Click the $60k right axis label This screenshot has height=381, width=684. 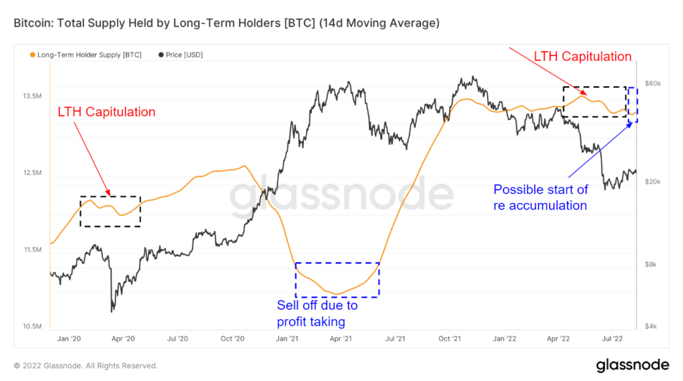651,83
